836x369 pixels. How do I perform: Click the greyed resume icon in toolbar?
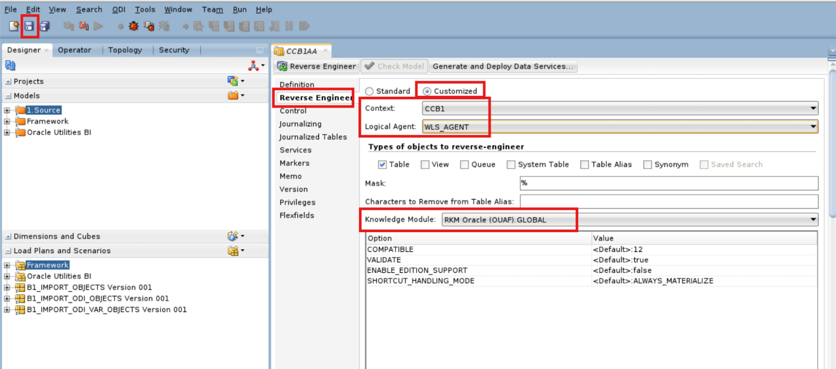tap(304, 26)
